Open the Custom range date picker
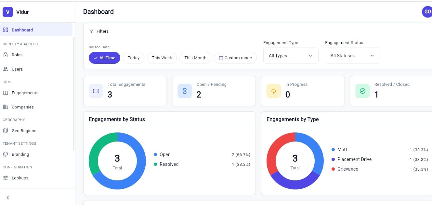Image resolution: width=432 pixels, height=205 pixels. click(x=235, y=58)
